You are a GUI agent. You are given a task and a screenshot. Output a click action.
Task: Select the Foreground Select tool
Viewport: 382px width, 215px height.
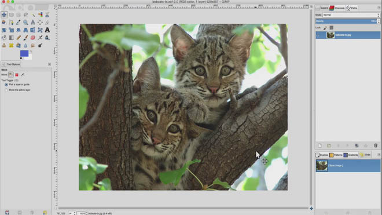(3, 22)
